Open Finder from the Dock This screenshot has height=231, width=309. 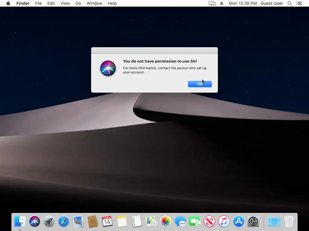(20, 221)
